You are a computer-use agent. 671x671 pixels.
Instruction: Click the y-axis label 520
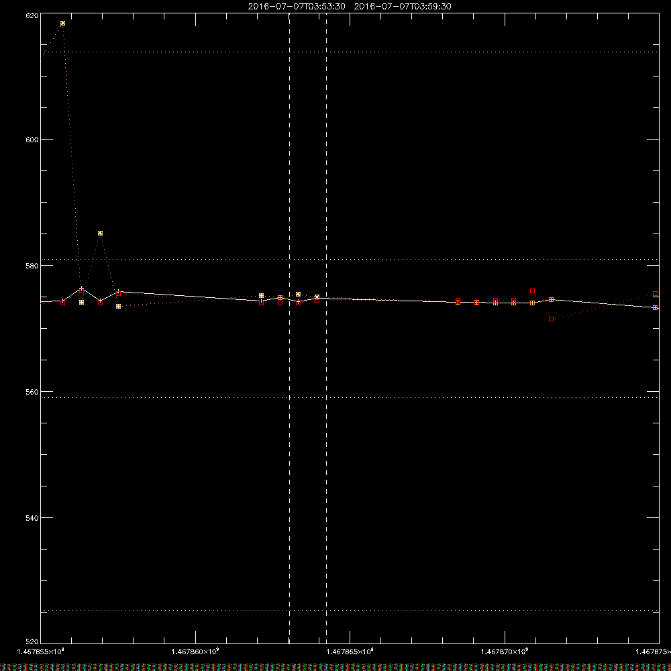pyautogui.click(x=32, y=641)
